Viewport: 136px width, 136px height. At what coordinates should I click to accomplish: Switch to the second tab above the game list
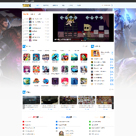(32, 14)
